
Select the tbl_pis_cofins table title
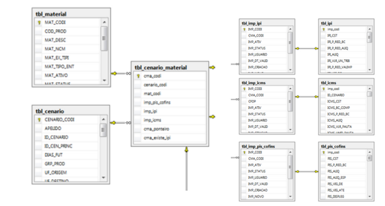point(333,146)
